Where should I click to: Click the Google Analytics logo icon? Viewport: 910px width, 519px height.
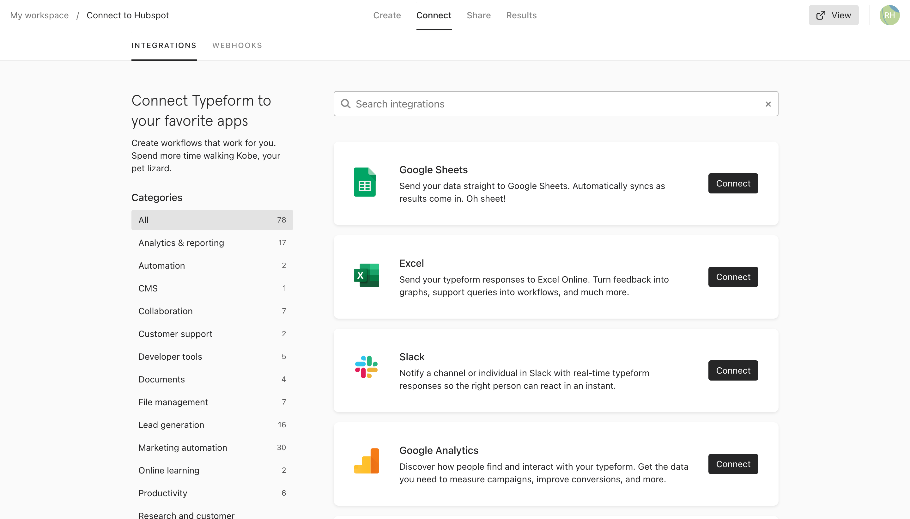(x=366, y=461)
